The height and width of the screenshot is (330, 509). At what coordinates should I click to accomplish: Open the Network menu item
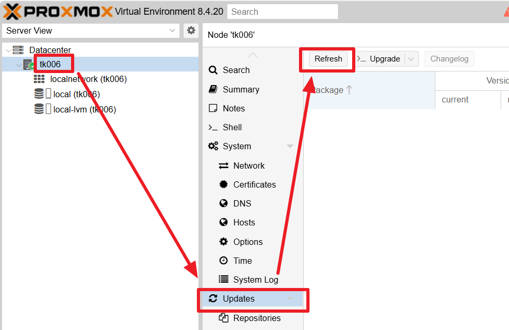(x=253, y=166)
